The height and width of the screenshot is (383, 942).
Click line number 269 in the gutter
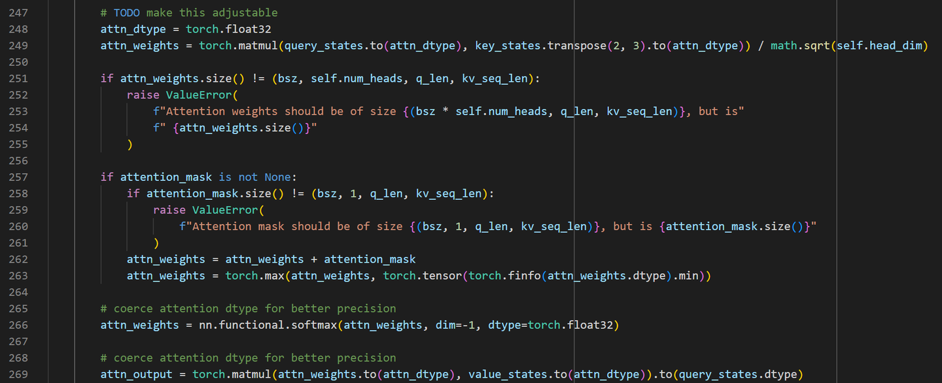point(18,374)
